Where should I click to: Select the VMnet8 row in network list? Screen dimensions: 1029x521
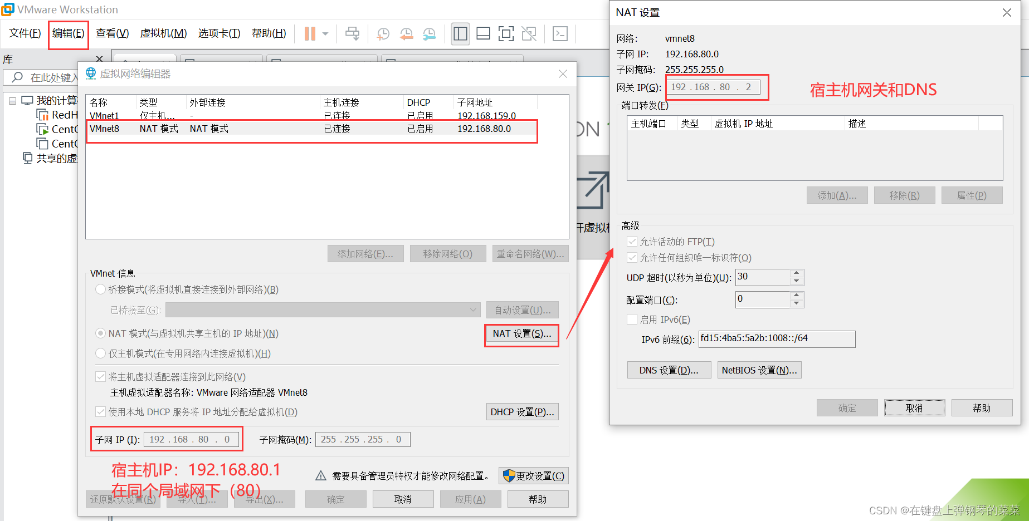click(x=312, y=129)
